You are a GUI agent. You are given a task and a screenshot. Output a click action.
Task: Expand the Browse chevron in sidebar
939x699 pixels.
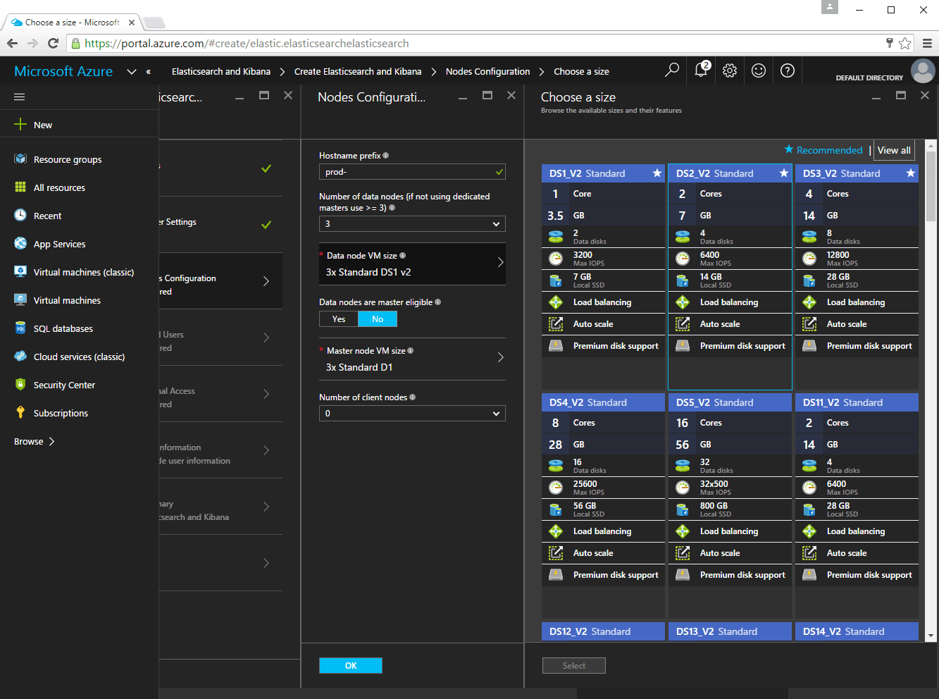click(51, 441)
